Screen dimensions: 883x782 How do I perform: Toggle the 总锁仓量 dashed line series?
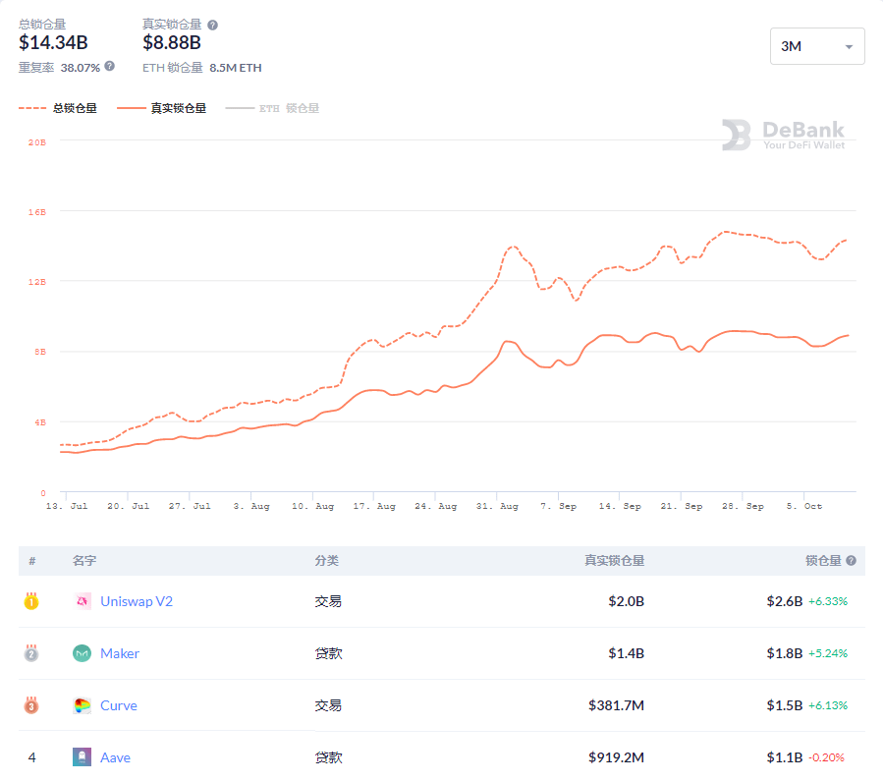pos(58,108)
